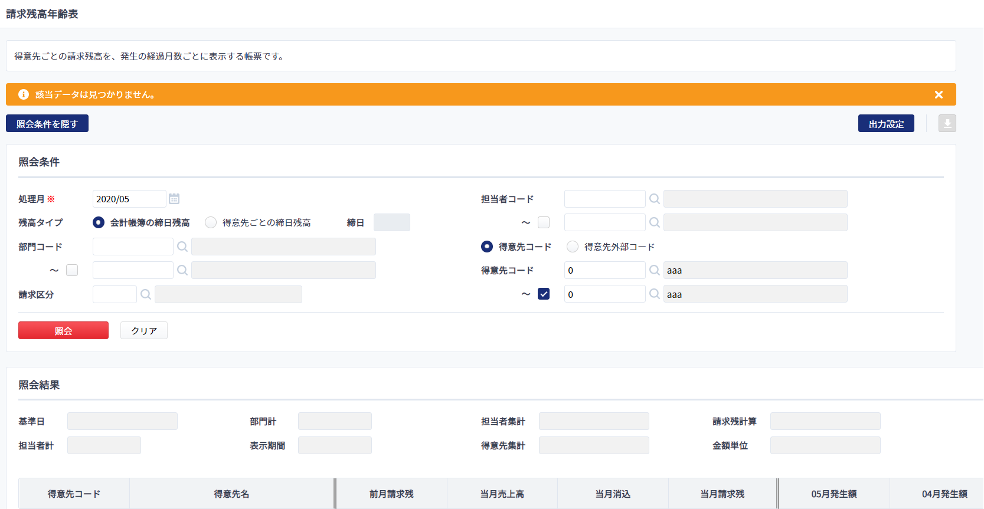Click the download icon next to 出力設定
Viewport: 984px width, 509px height.
947,123
